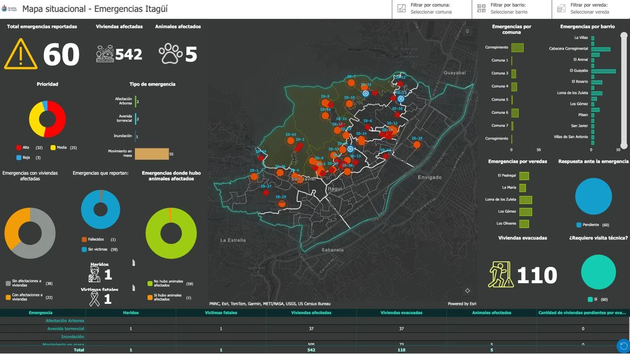Open the Filtrar por comuna dropdown

coord(431,9)
